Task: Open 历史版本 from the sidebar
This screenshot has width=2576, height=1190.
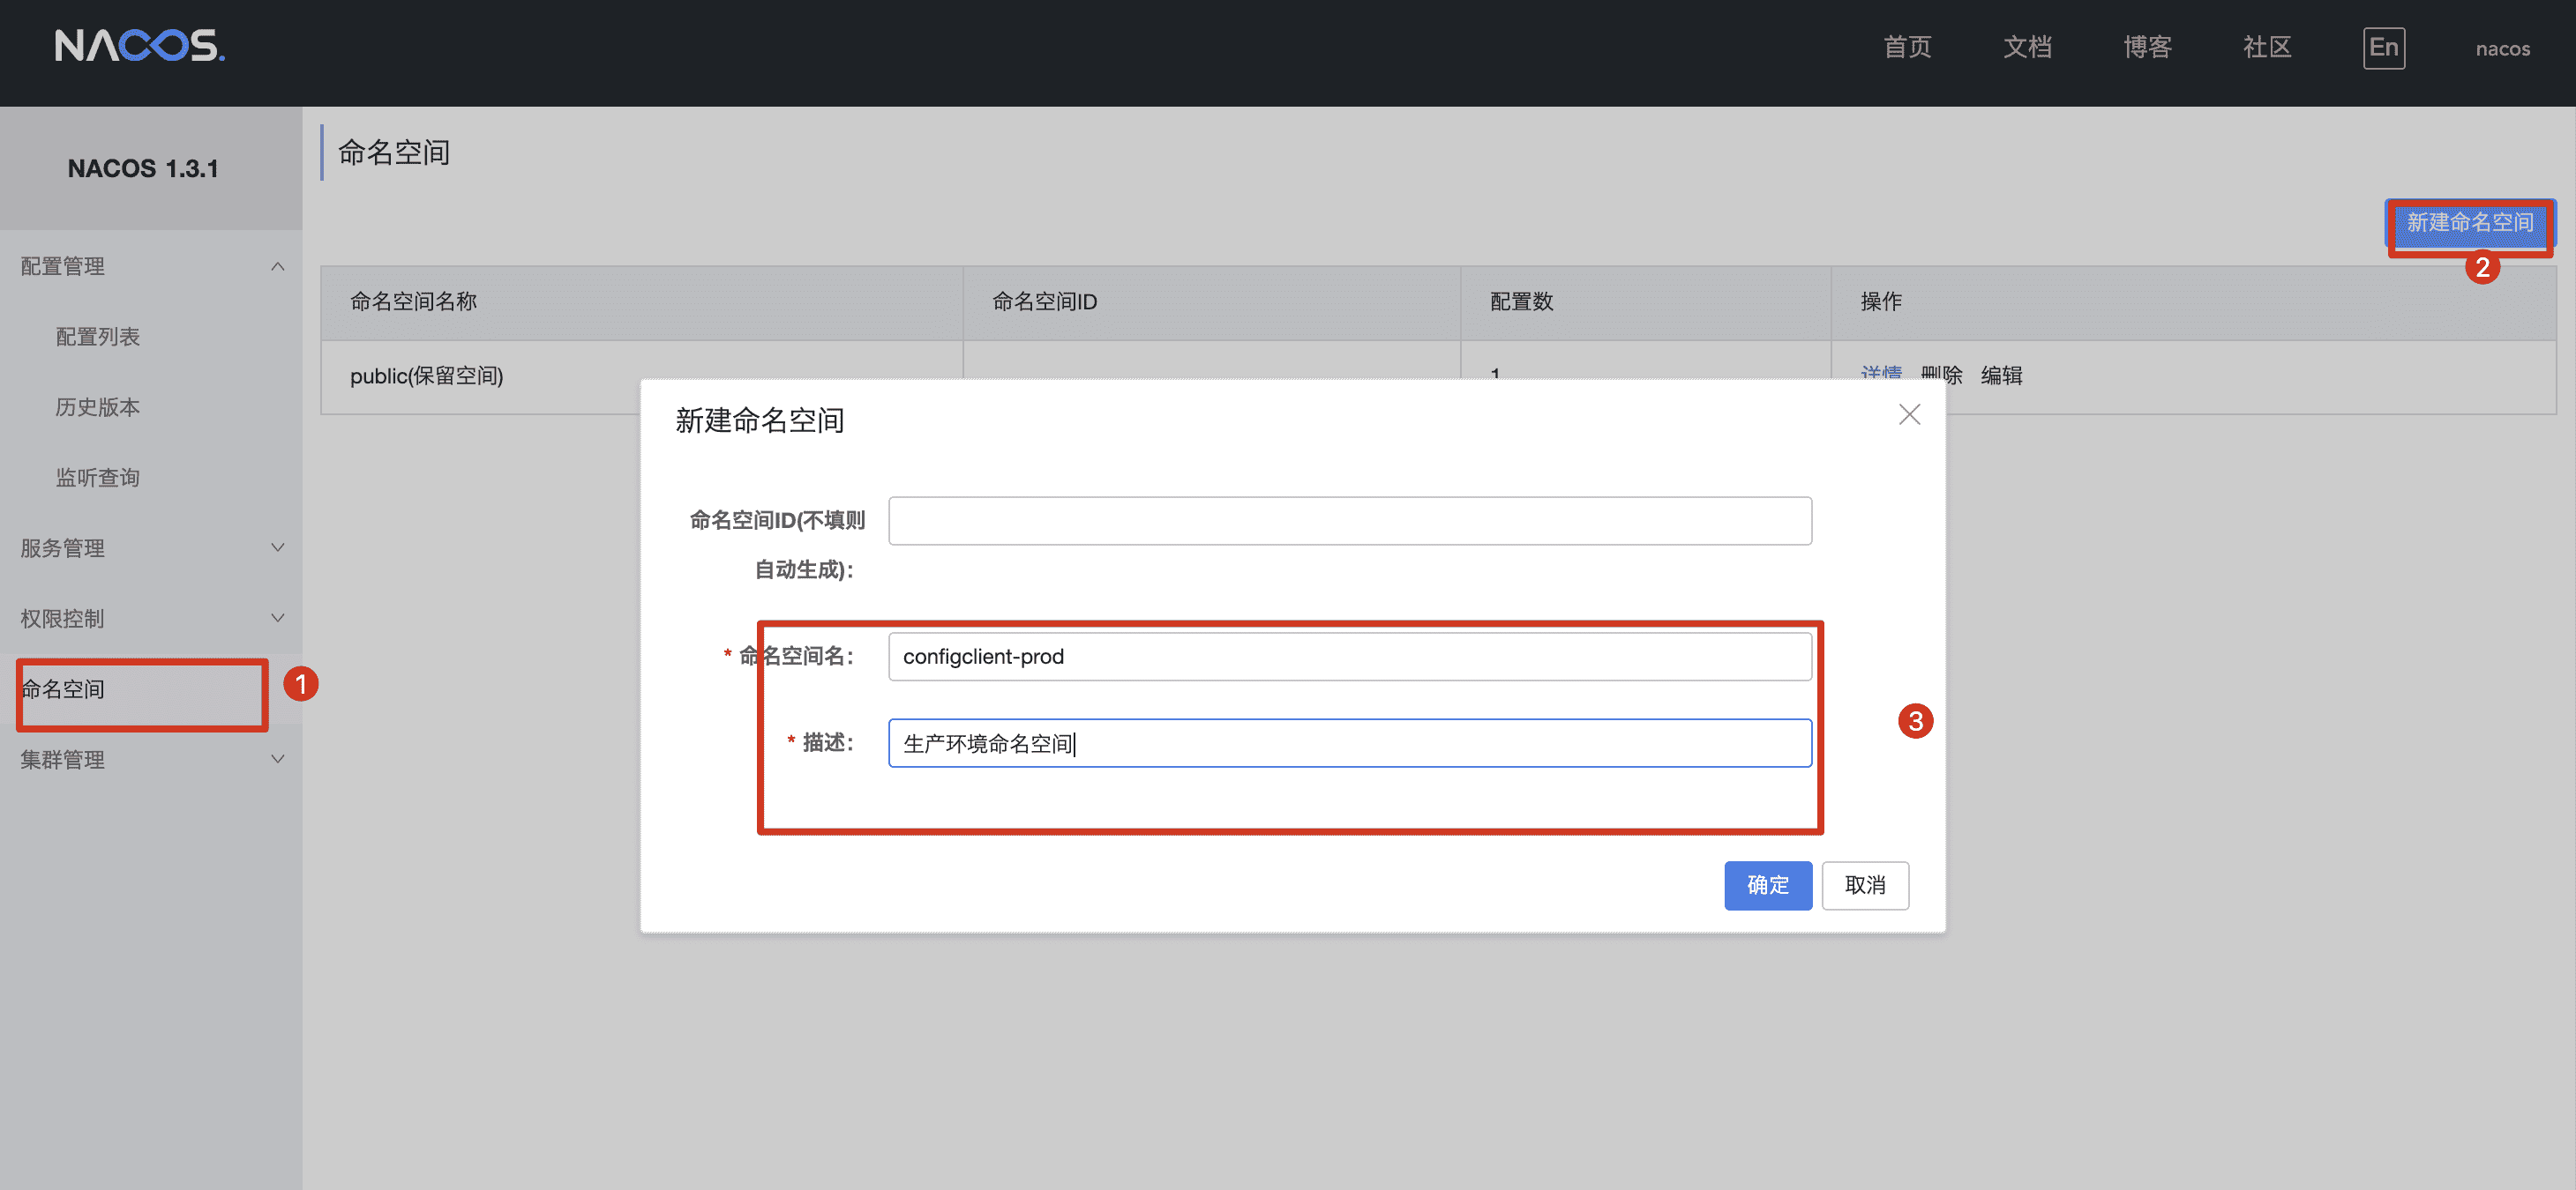Action: point(98,406)
